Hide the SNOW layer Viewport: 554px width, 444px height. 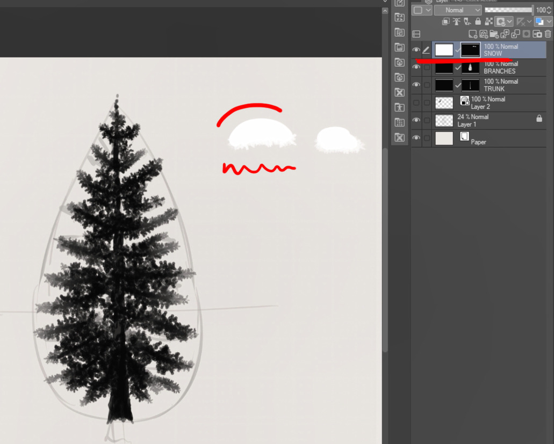pyautogui.click(x=416, y=50)
